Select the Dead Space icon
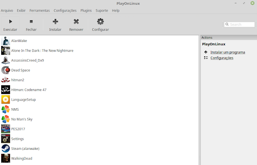Viewport: 257px width, 165px height. [x=6, y=70]
